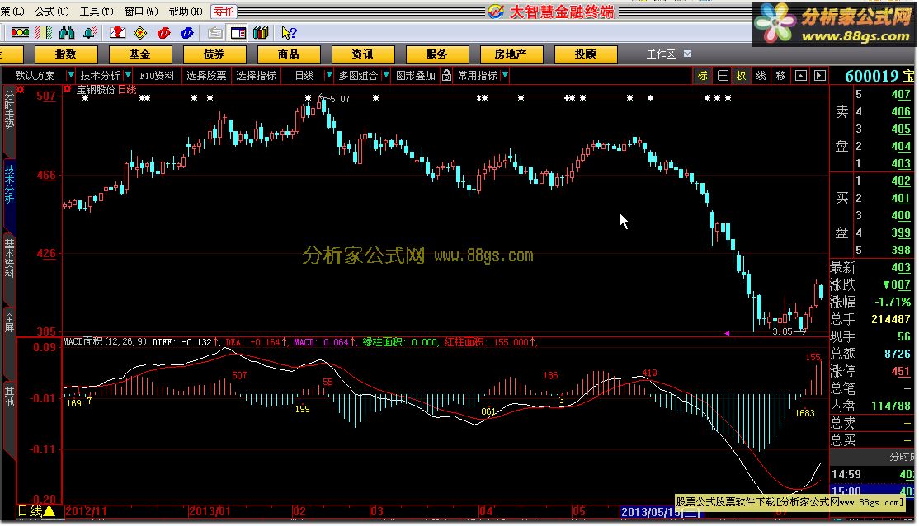Screen dimensions: 919x526
Task: Click the yellow triangle beside 日线 at bottom
Action: coord(49,511)
